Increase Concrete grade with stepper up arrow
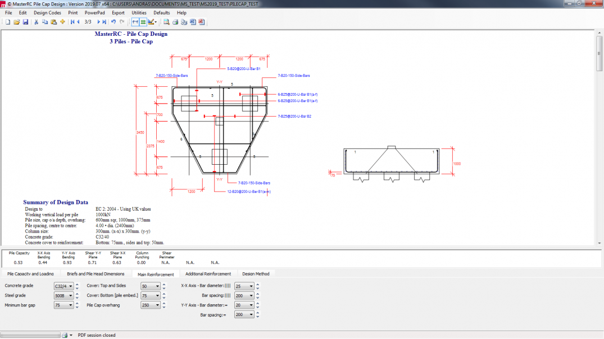The image size is (604, 339). coord(77,285)
